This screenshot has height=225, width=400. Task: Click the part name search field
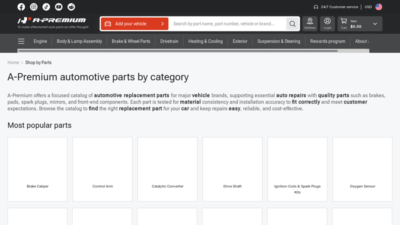[227, 23]
